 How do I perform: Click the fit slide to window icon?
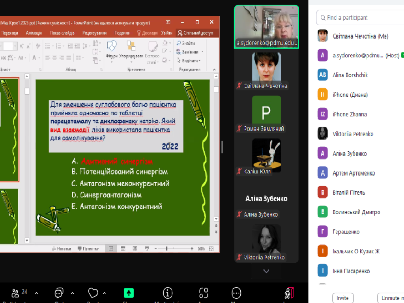211,249
